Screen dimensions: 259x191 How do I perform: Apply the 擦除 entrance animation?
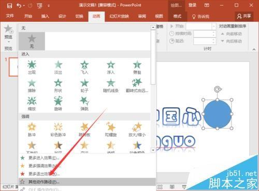[32, 86]
